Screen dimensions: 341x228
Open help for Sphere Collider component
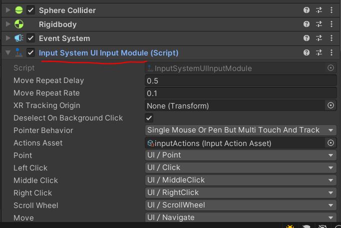[307, 10]
